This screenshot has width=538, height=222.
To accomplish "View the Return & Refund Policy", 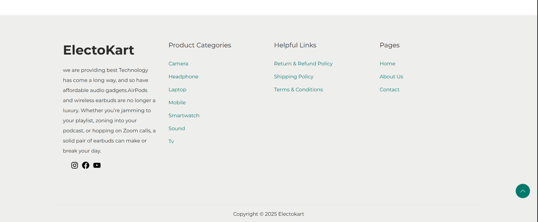I will click(x=303, y=64).
